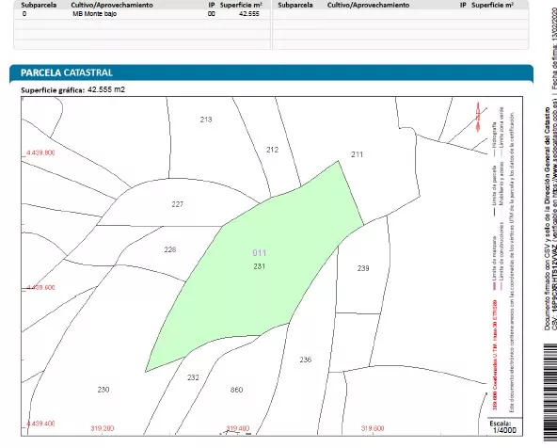The image size is (557, 448).
Task: Click the red north arrow symbol
Action: 478,117
